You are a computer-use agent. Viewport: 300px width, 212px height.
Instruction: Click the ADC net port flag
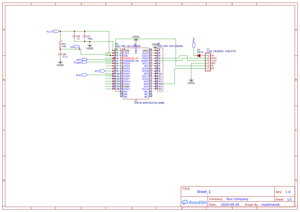[85, 59]
